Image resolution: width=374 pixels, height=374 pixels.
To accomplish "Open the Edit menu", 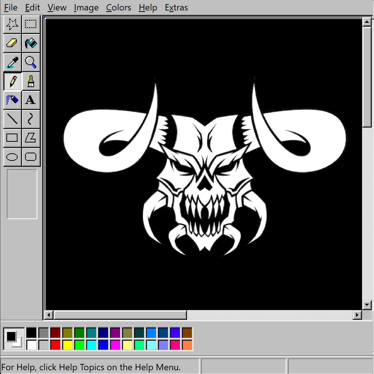I will coord(33,7).
